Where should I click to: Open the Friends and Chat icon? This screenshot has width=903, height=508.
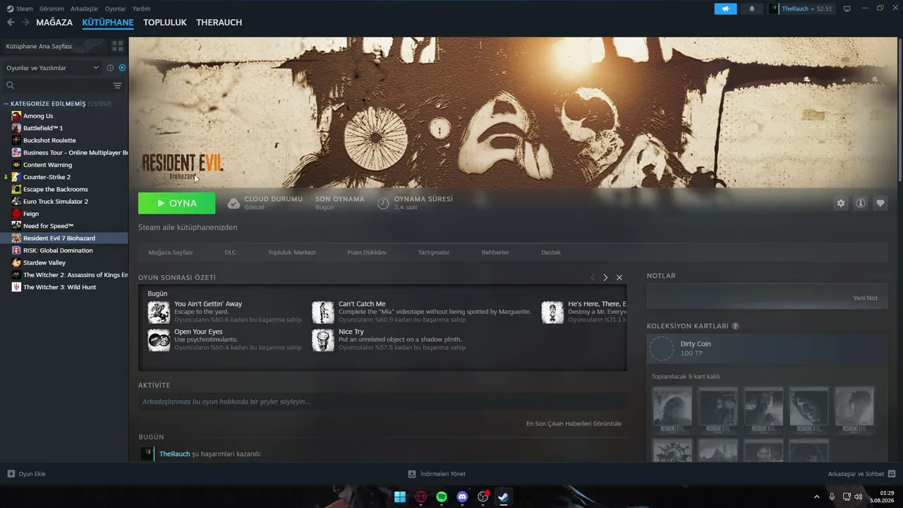click(x=892, y=474)
